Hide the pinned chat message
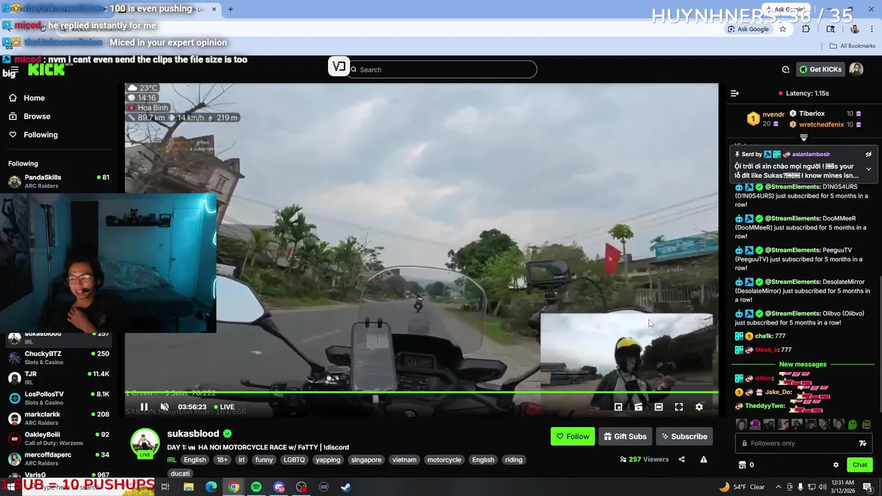 tap(868, 154)
